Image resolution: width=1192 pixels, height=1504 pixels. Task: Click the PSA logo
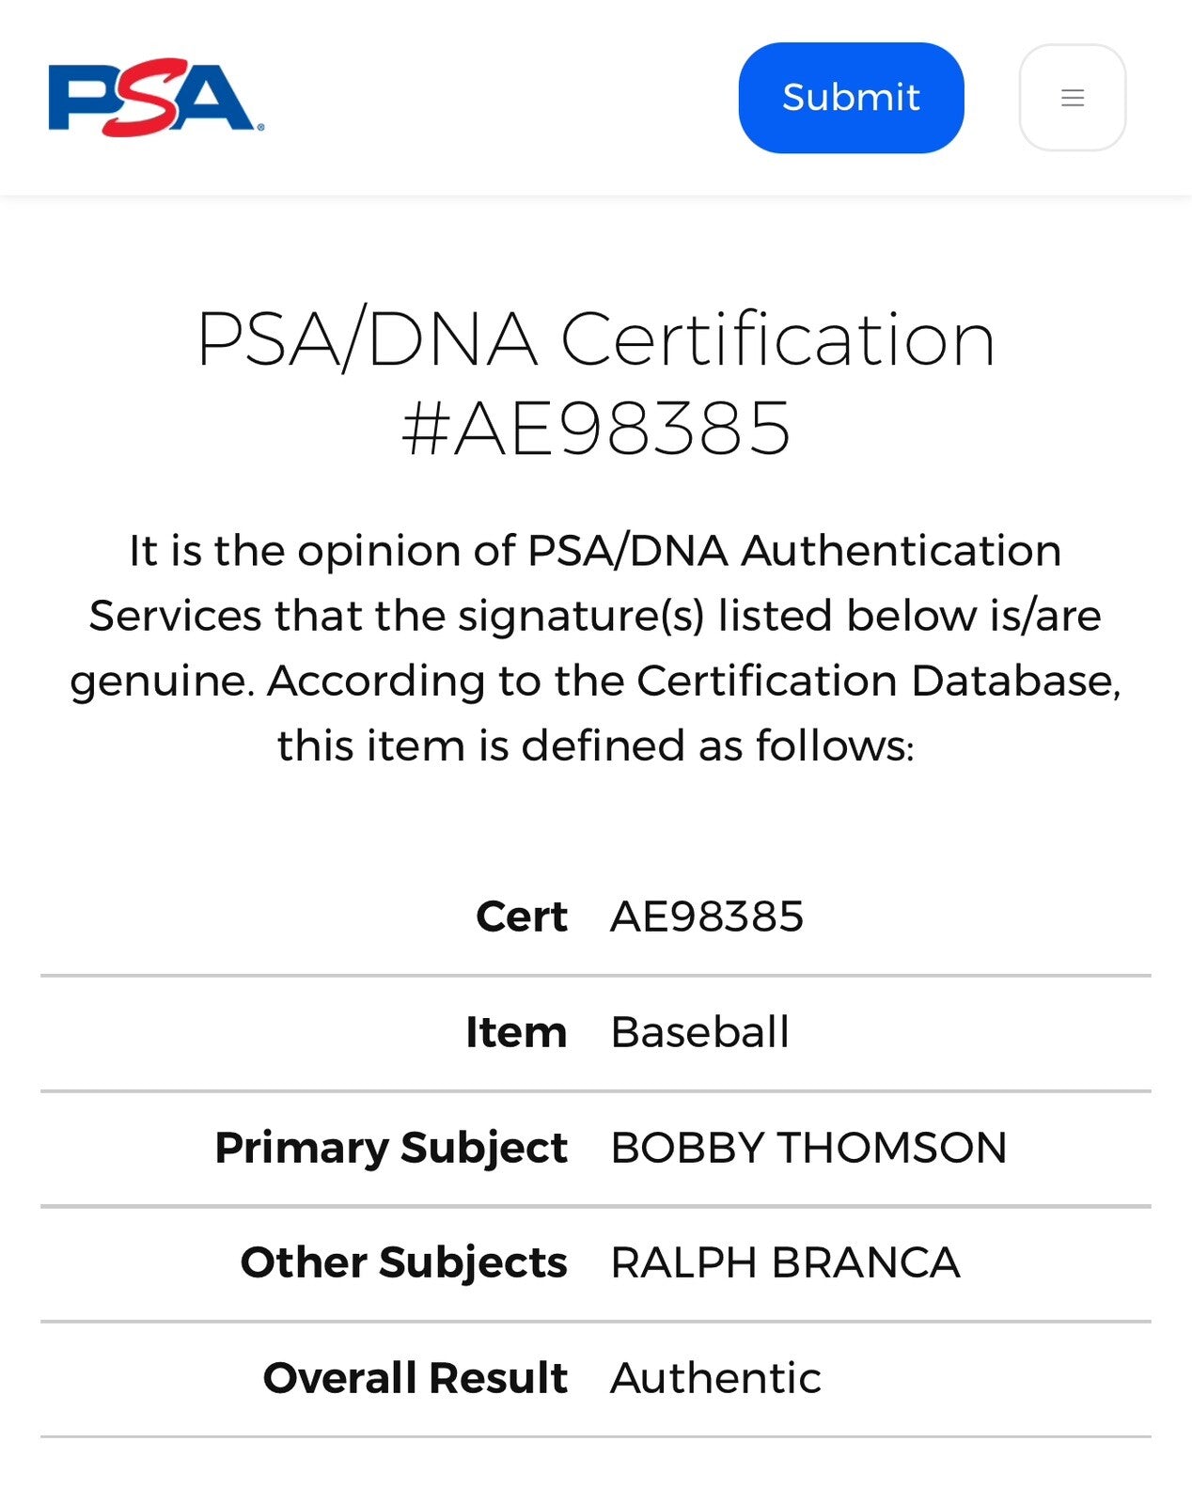point(155,98)
